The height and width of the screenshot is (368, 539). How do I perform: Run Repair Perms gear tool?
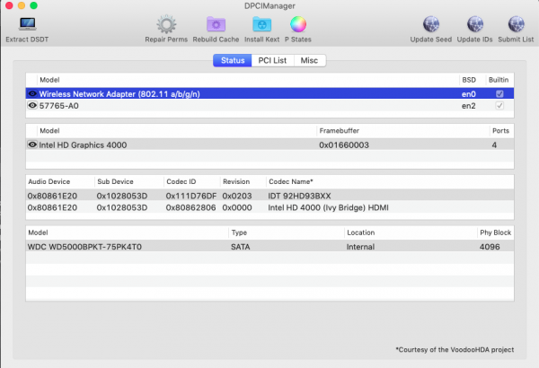pos(166,24)
